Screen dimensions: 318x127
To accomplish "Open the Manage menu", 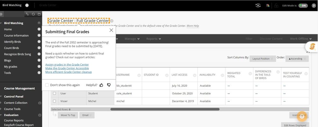I will click(x=132, y=39).
